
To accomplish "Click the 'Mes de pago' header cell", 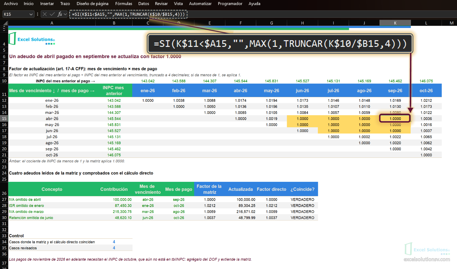I will 179,189.
